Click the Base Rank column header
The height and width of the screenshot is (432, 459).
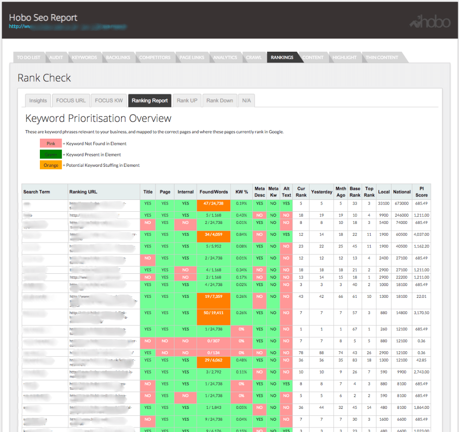355,192
